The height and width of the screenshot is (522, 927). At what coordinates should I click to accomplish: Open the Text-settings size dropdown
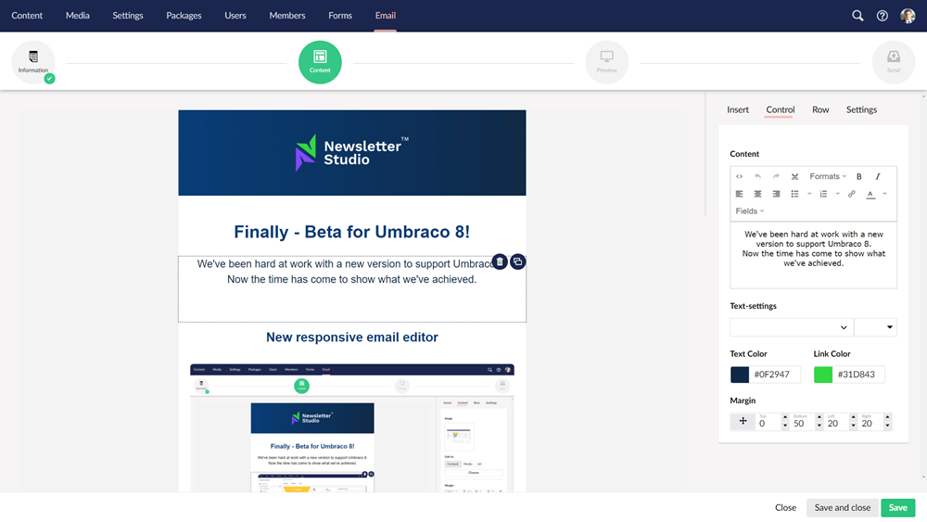(876, 327)
